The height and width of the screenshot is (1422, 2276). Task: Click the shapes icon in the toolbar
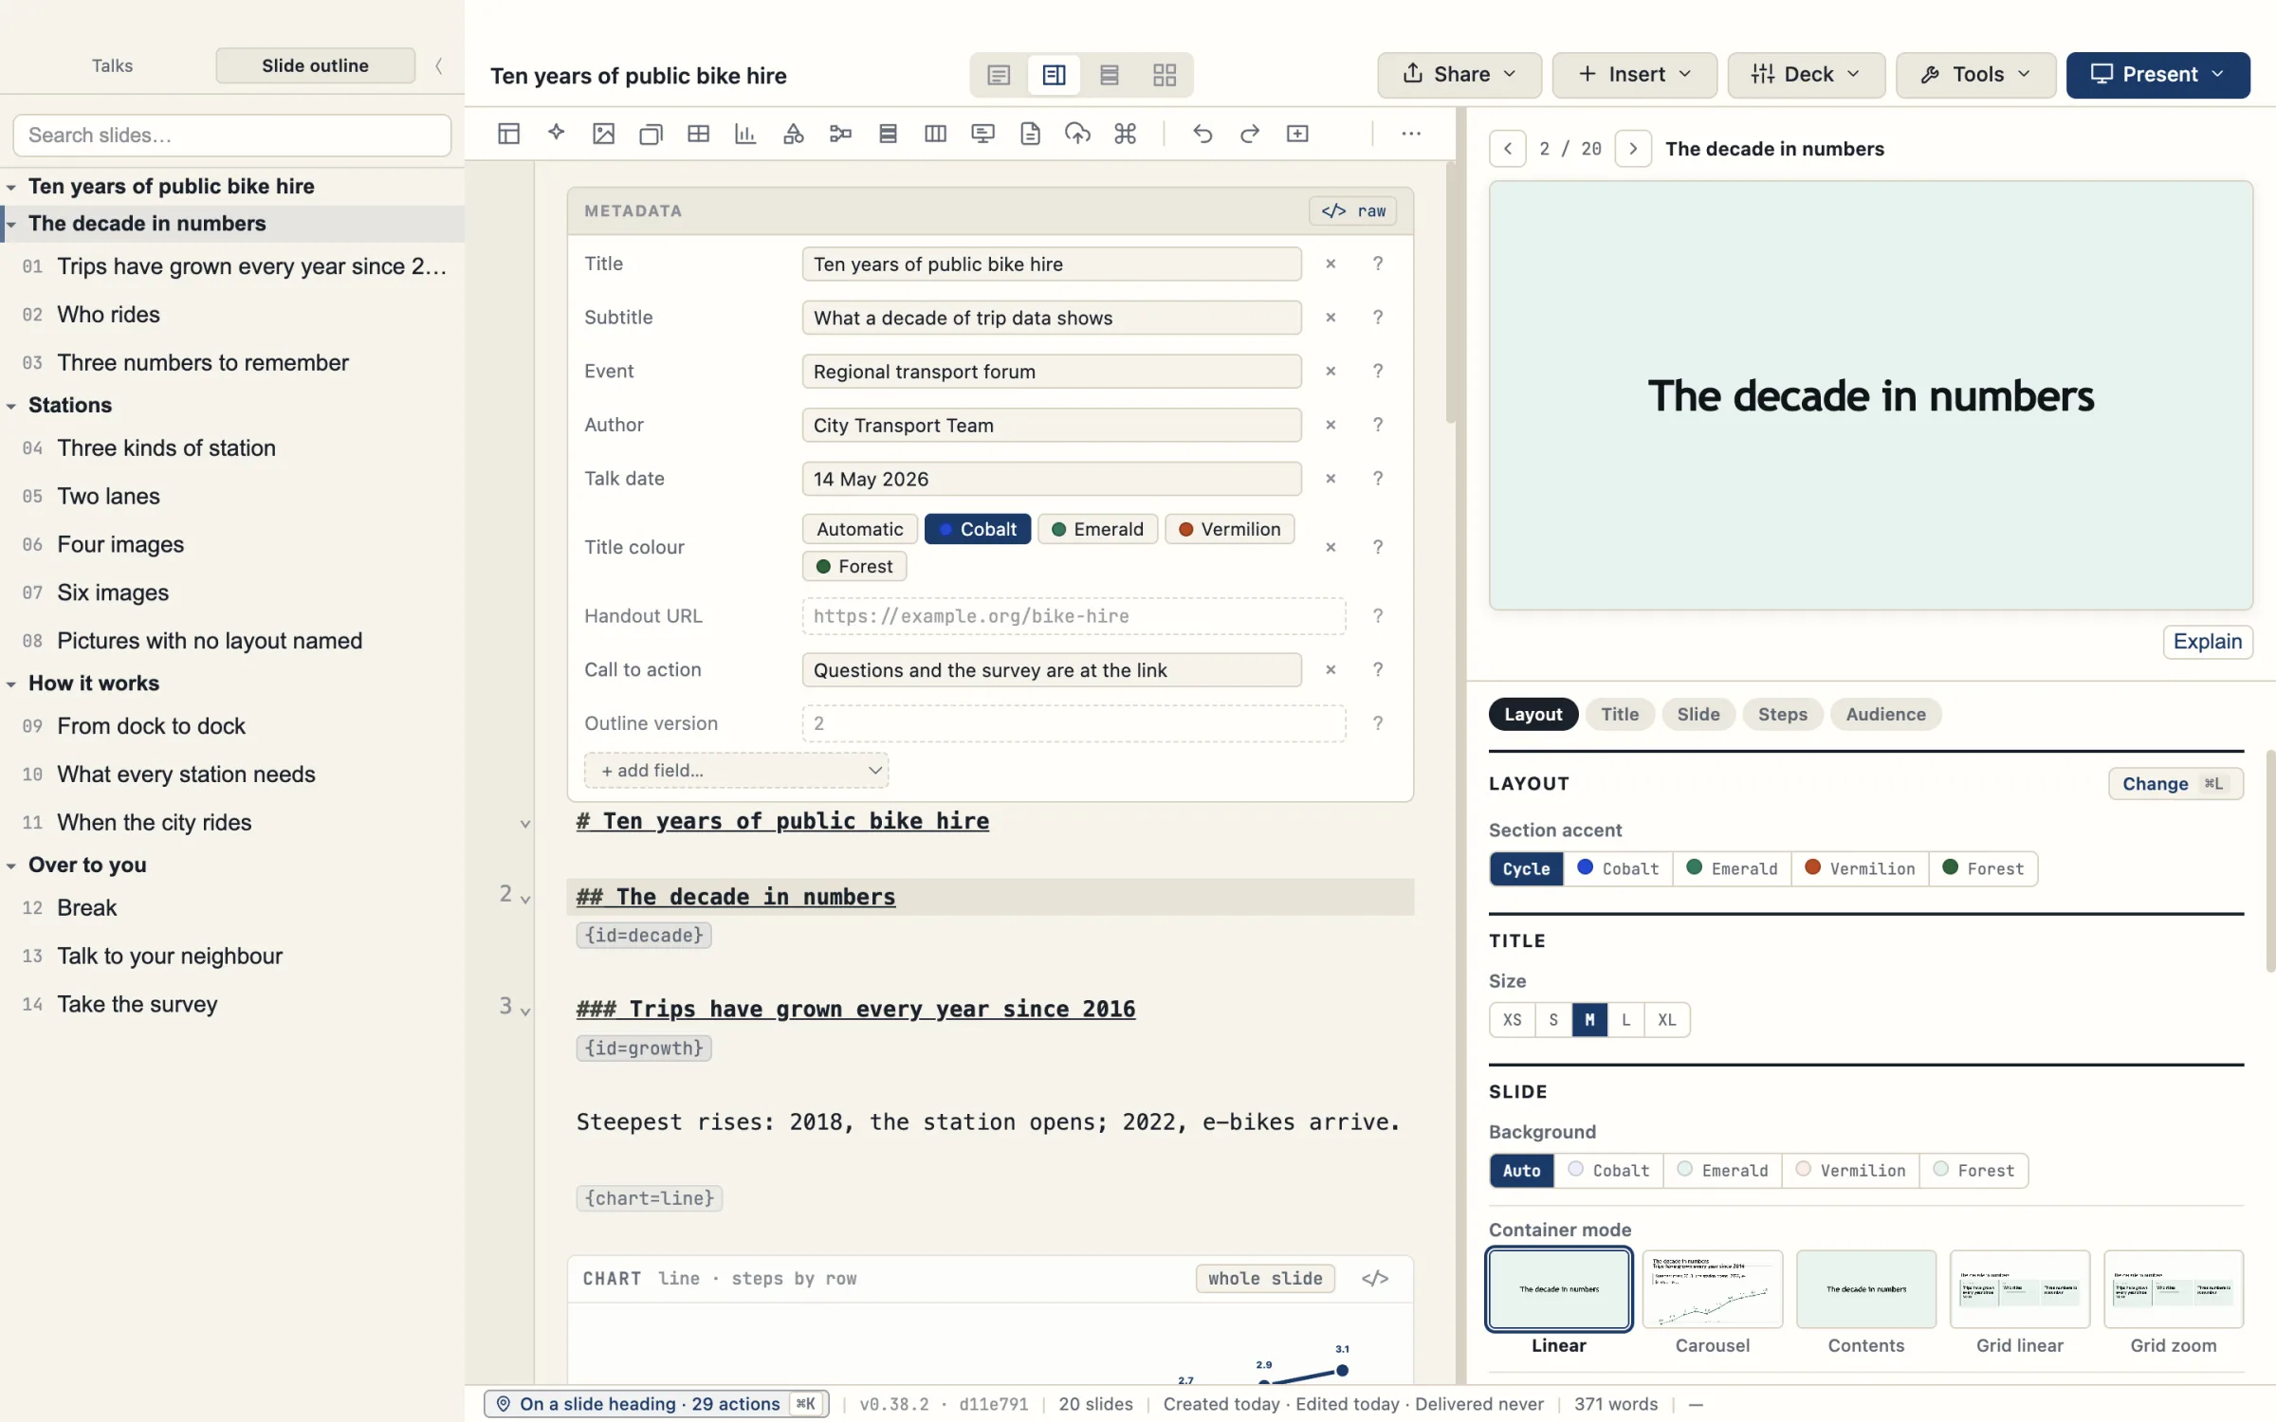coord(793,134)
